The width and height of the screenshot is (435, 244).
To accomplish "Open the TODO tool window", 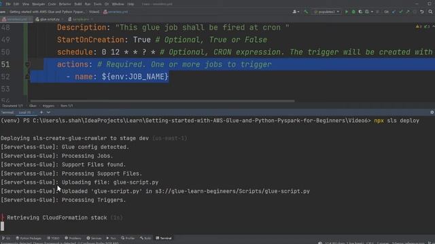I will tap(53, 238).
